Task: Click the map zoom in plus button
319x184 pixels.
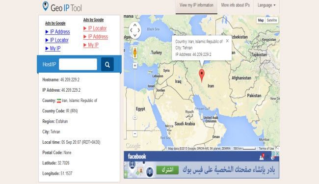Action: tap(135, 66)
